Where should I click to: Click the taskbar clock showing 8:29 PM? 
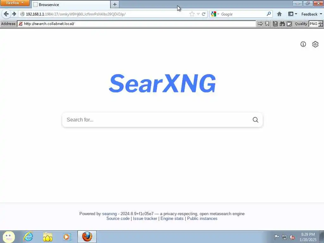[308, 237]
